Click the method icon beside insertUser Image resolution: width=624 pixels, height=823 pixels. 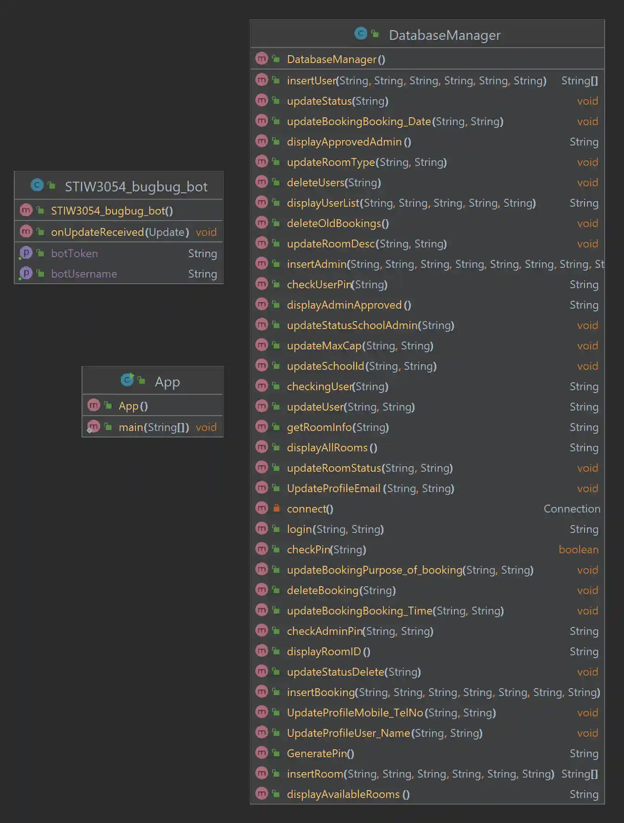pyautogui.click(x=262, y=80)
